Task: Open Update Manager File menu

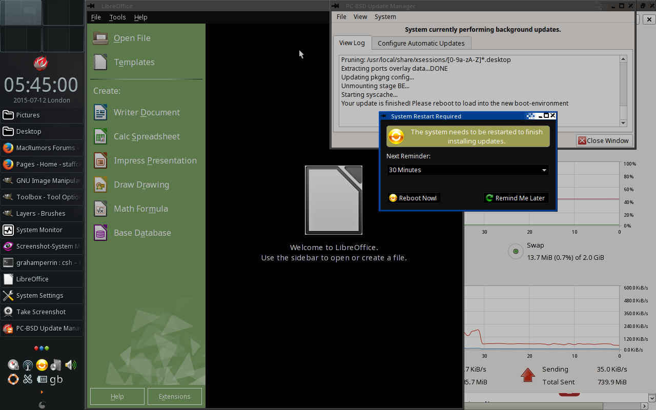Action: tap(341, 16)
